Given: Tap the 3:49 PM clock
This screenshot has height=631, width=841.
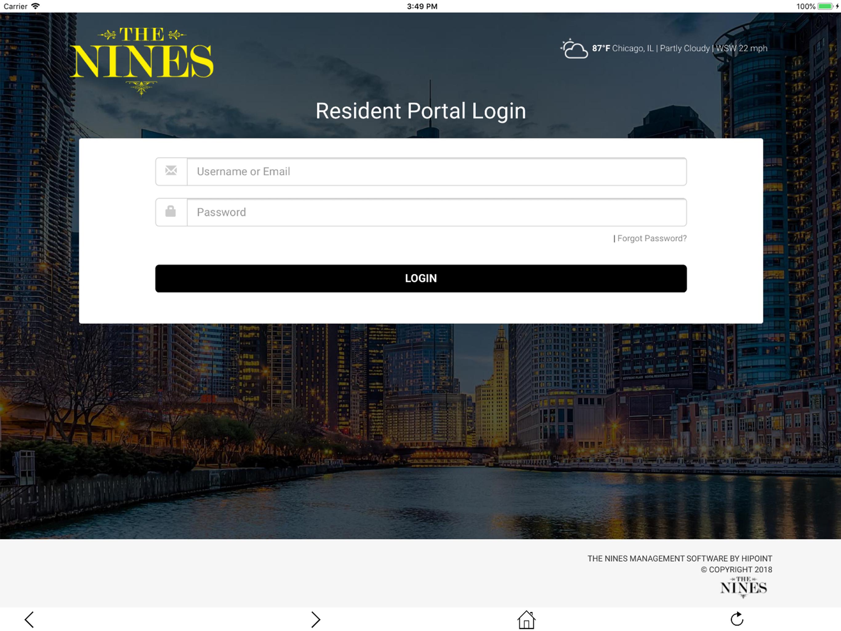Looking at the screenshot, I should [x=422, y=6].
